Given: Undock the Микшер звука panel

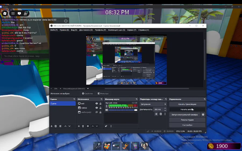Looking at the screenshot, I should (x=137, y=99).
